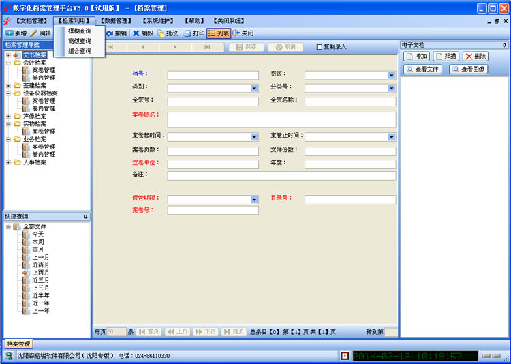
Task: Collapse the 会计档案 tree node
Action: tap(8, 63)
